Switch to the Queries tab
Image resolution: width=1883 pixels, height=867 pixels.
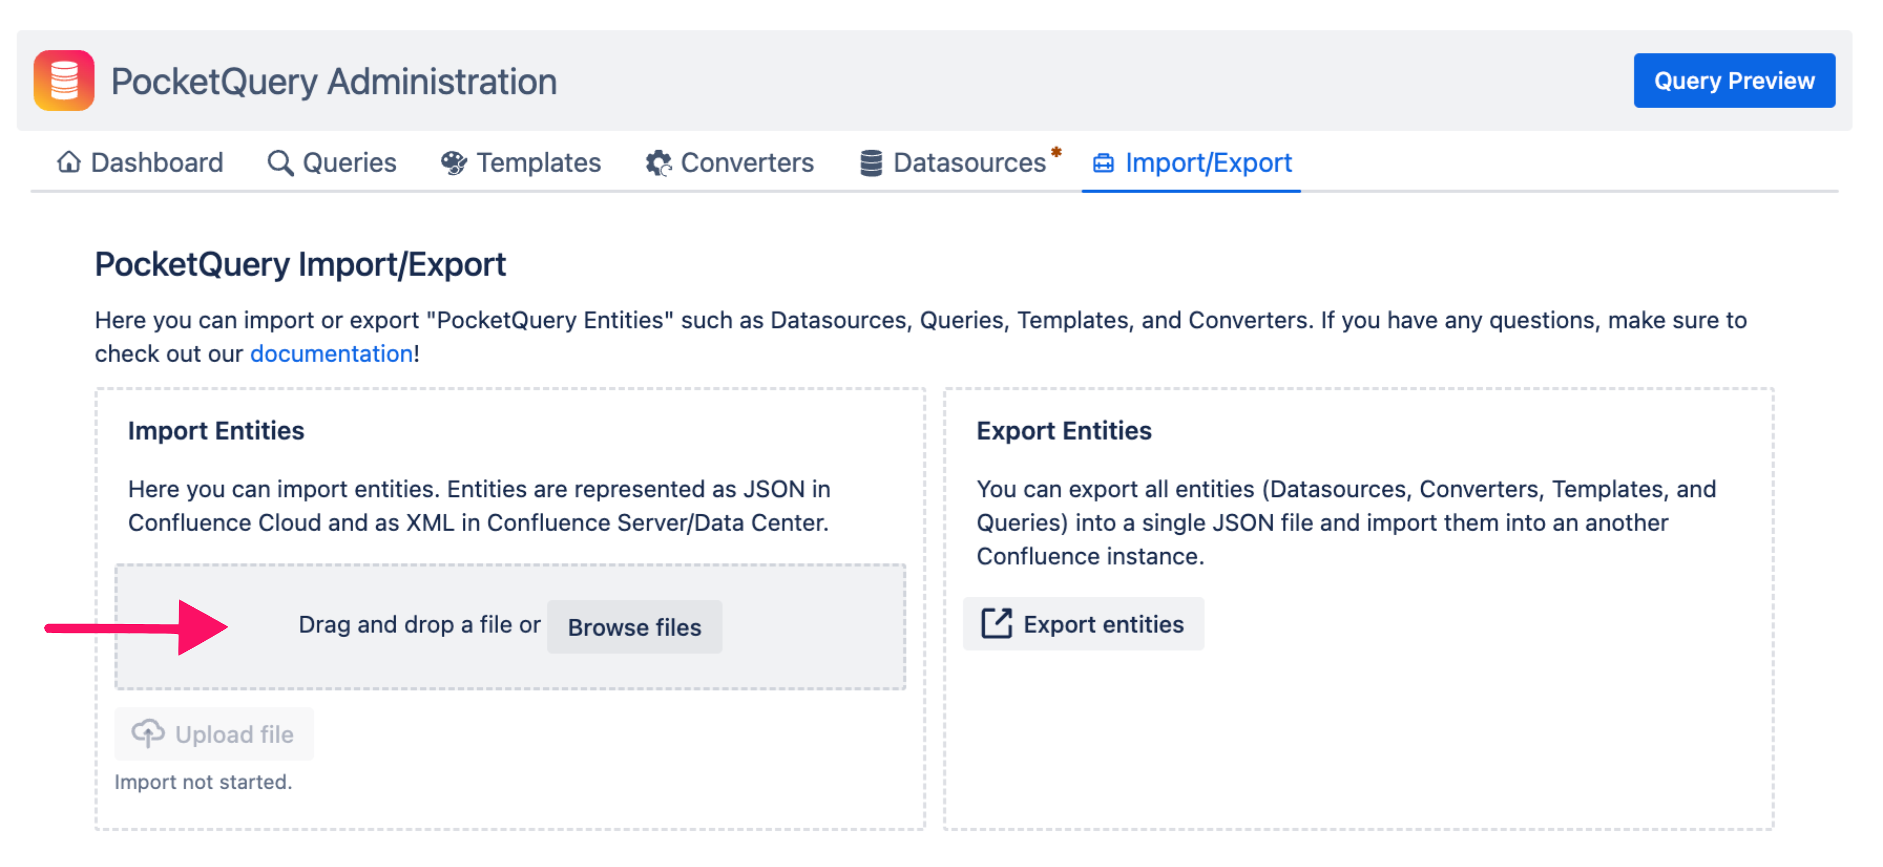pyautogui.click(x=349, y=162)
